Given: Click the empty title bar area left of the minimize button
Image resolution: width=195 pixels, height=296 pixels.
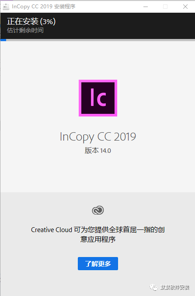Looking at the screenshot, I should 108,7.
